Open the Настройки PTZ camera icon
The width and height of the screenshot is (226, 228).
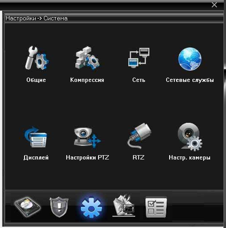[x=87, y=137]
